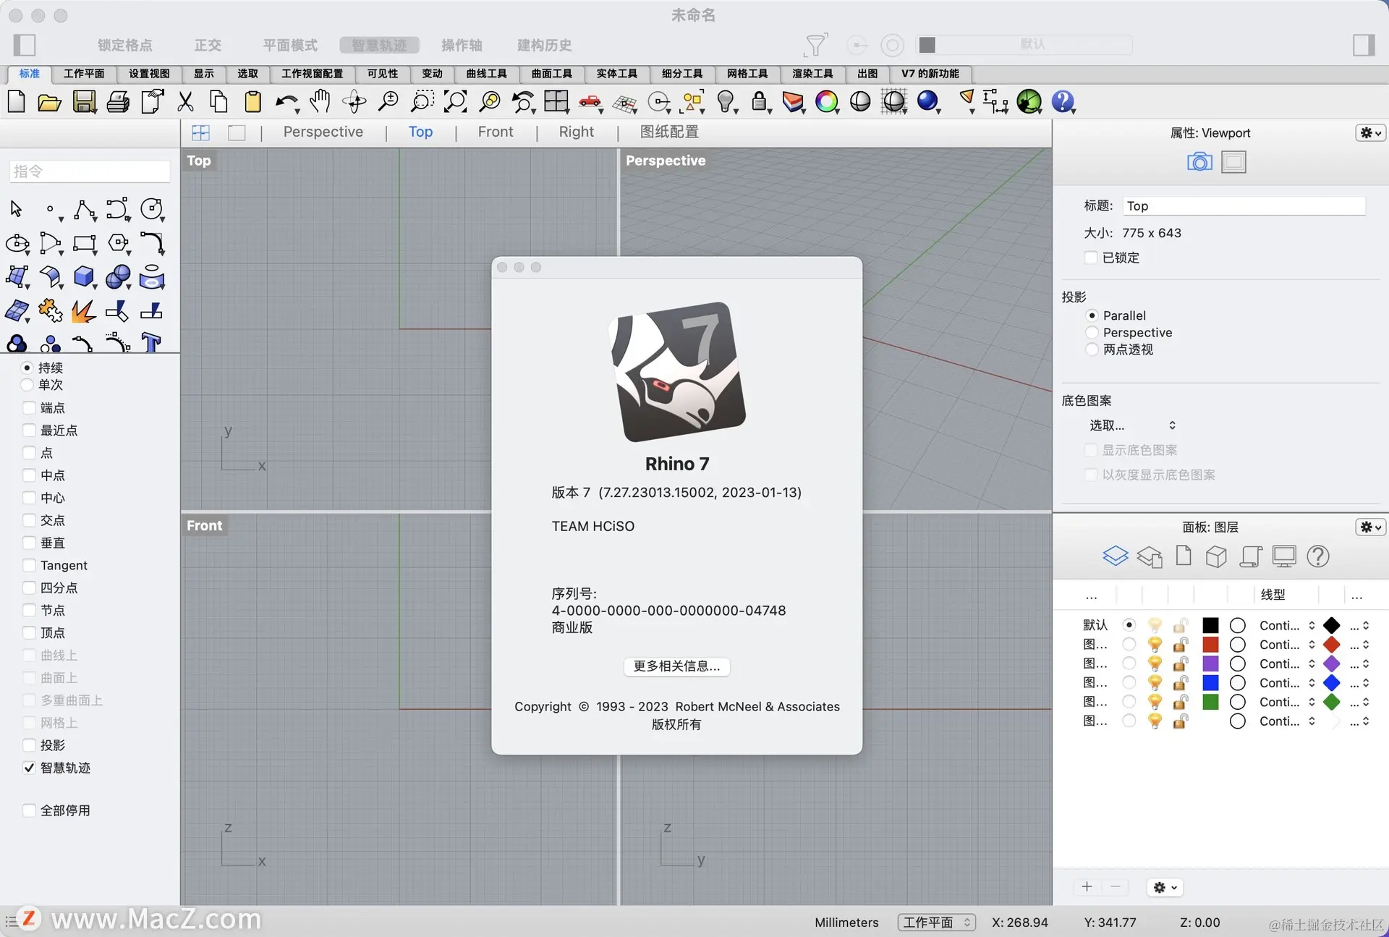Click the Print icon in toolbar
Image resolution: width=1389 pixels, height=937 pixels.
[x=118, y=102]
